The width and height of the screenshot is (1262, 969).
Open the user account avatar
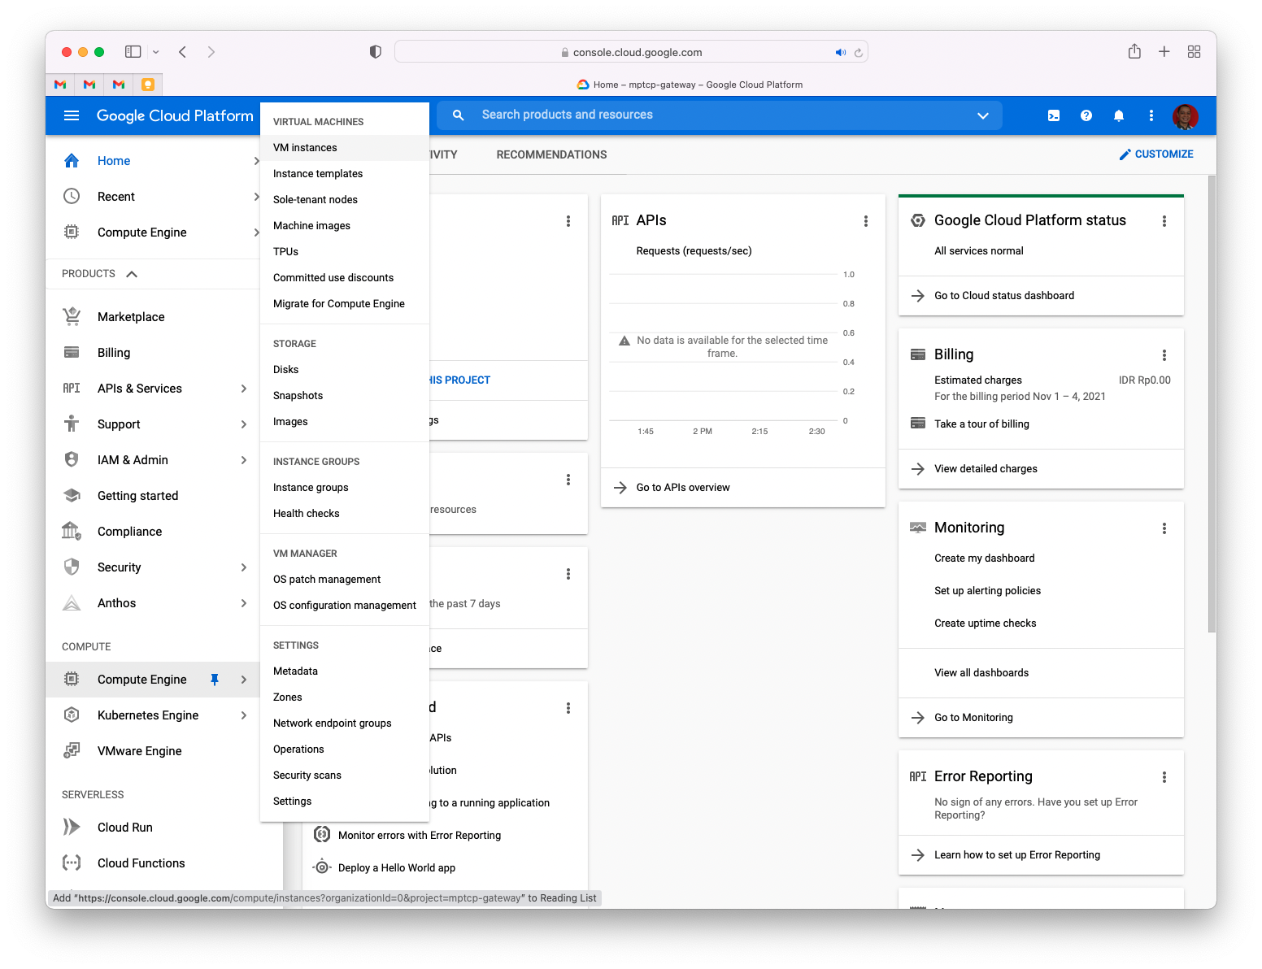click(x=1186, y=116)
